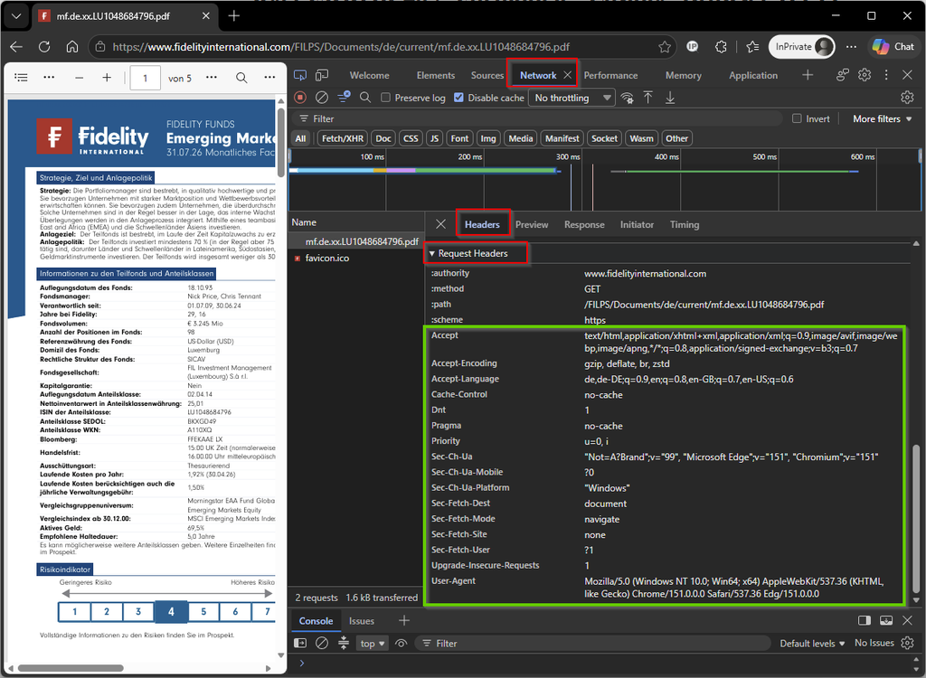Open the Performance tab
926x678 pixels.
click(610, 75)
